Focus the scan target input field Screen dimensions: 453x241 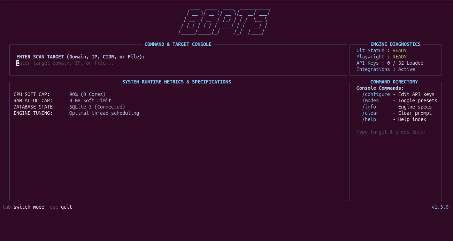178,63
